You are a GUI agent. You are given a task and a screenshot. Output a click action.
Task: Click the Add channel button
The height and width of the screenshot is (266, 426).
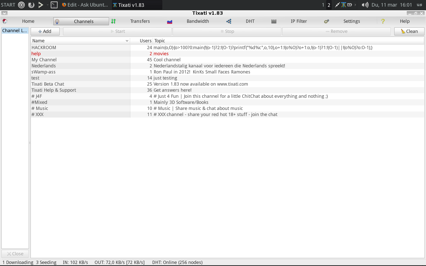click(x=45, y=31)
